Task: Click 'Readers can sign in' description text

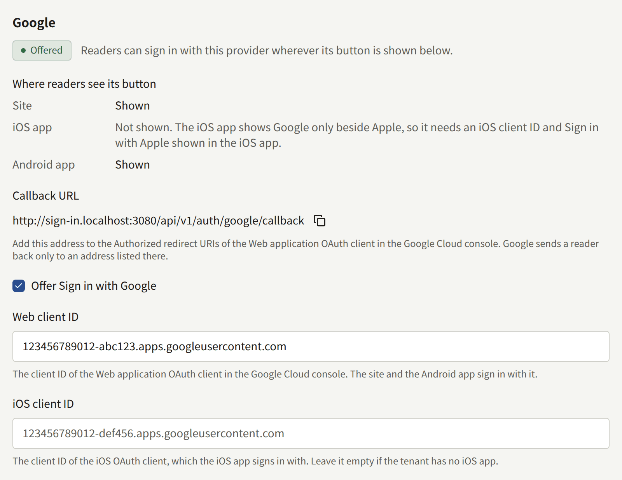Action: (x=267, y=50)
